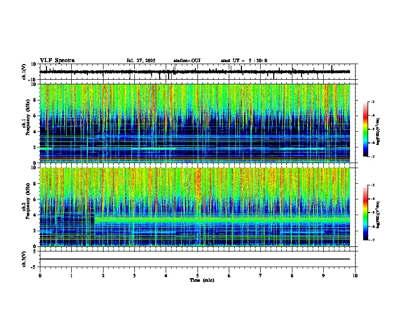
Task: Click the time axis tick label "7"
Action: (261, 276)
